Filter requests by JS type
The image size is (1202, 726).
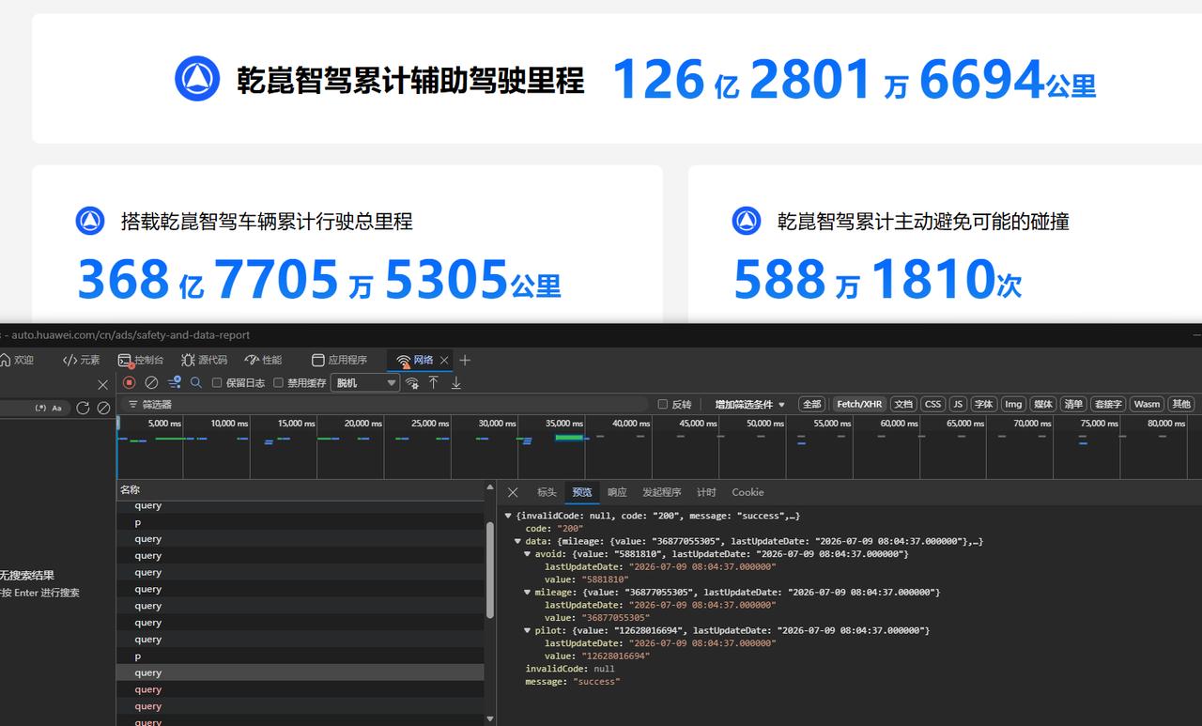point(958,404)
